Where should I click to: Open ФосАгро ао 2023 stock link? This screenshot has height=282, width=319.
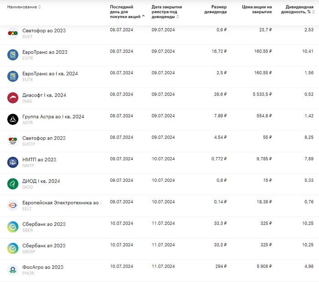[x=43, y=267]
